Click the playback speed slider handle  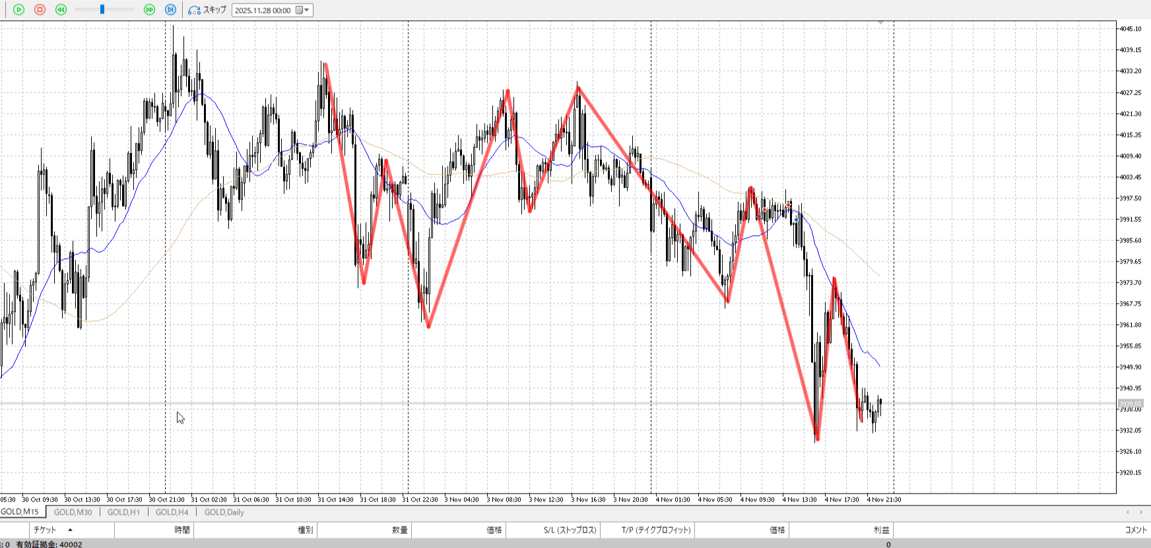tap(102, 10)
